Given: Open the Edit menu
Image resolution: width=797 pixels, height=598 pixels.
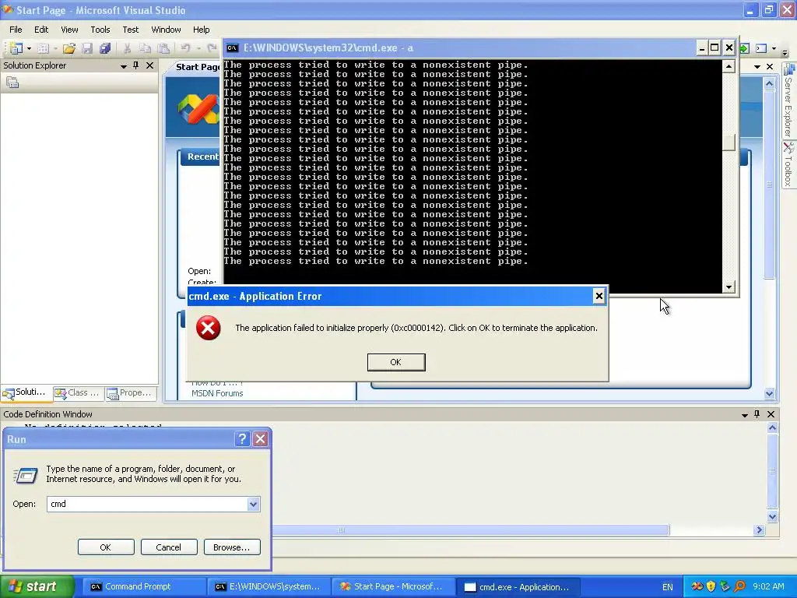Looking at the screenshot, I should pyautogui.click(x=41, y=30).
